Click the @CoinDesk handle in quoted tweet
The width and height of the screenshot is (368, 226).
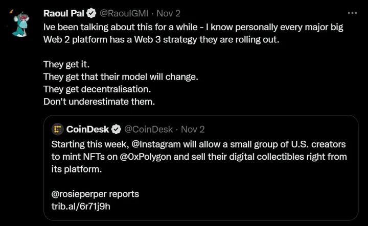point(148,129)
